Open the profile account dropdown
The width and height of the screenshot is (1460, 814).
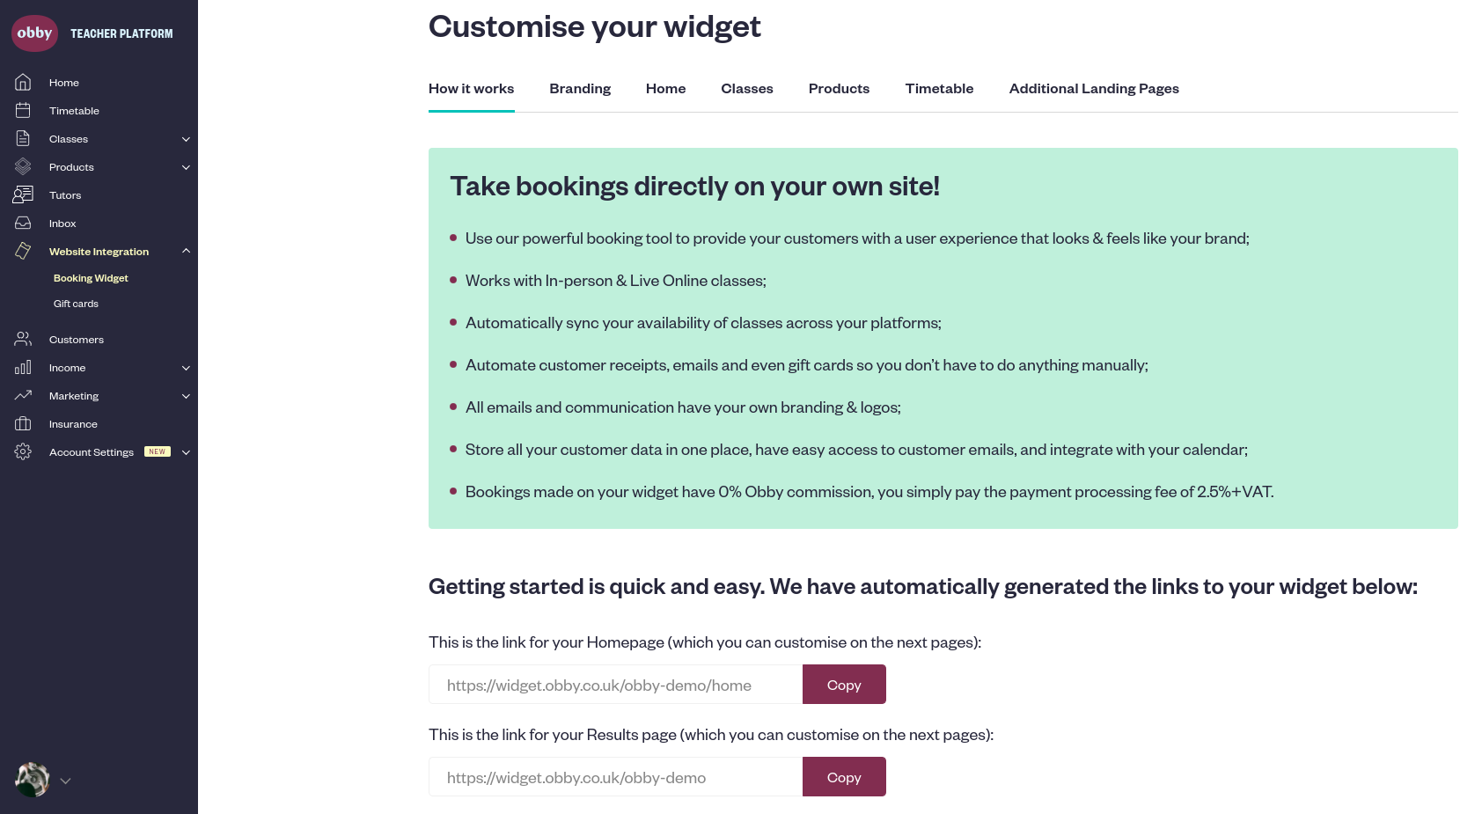click(x=65, y=780)
